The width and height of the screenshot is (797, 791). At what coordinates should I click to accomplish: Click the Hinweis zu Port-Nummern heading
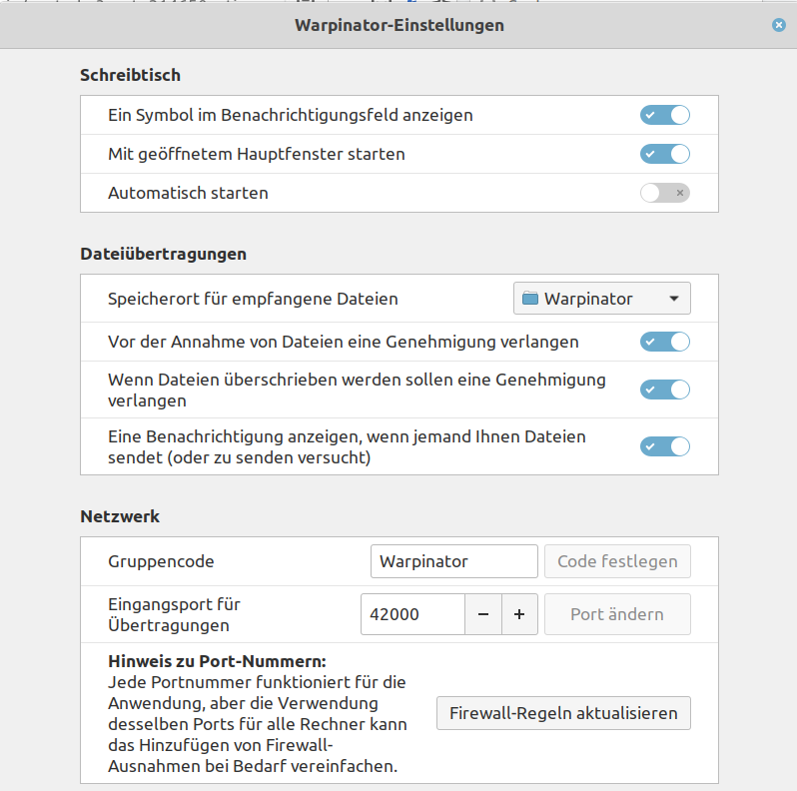point(217,661)
